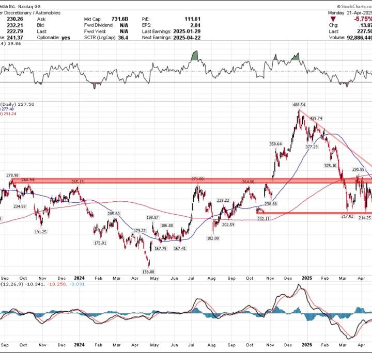
Task: Click the 198.87 price label
Action: pos(152,217)
